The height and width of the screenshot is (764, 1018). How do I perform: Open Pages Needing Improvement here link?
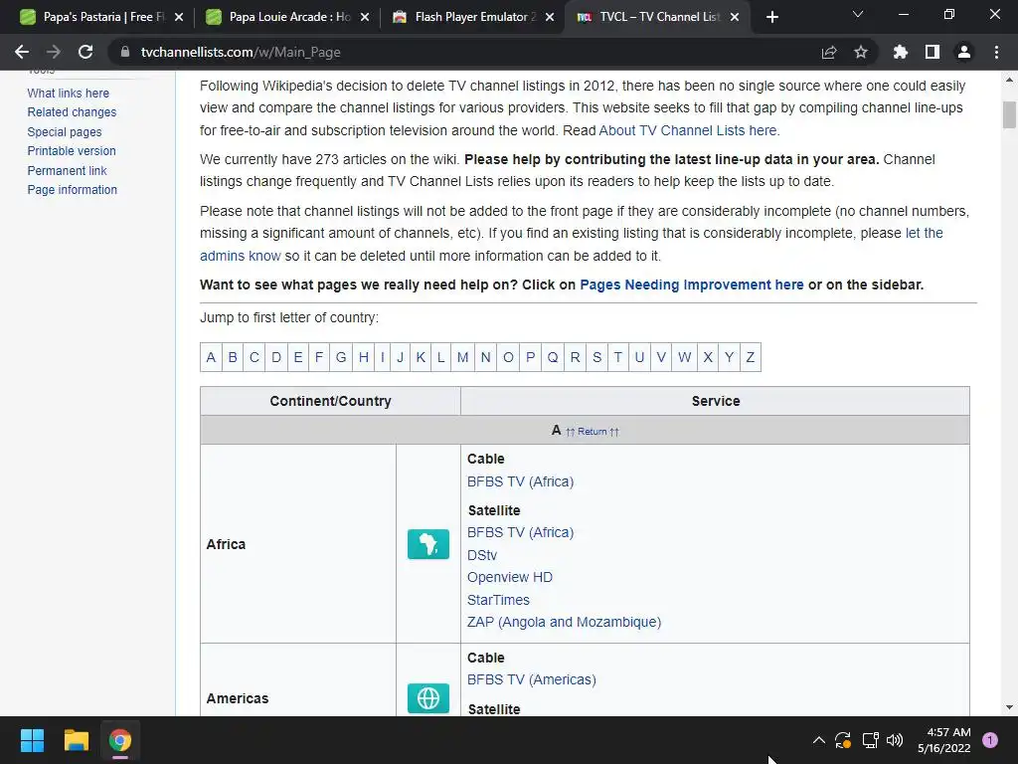click(x=692, y=285)
